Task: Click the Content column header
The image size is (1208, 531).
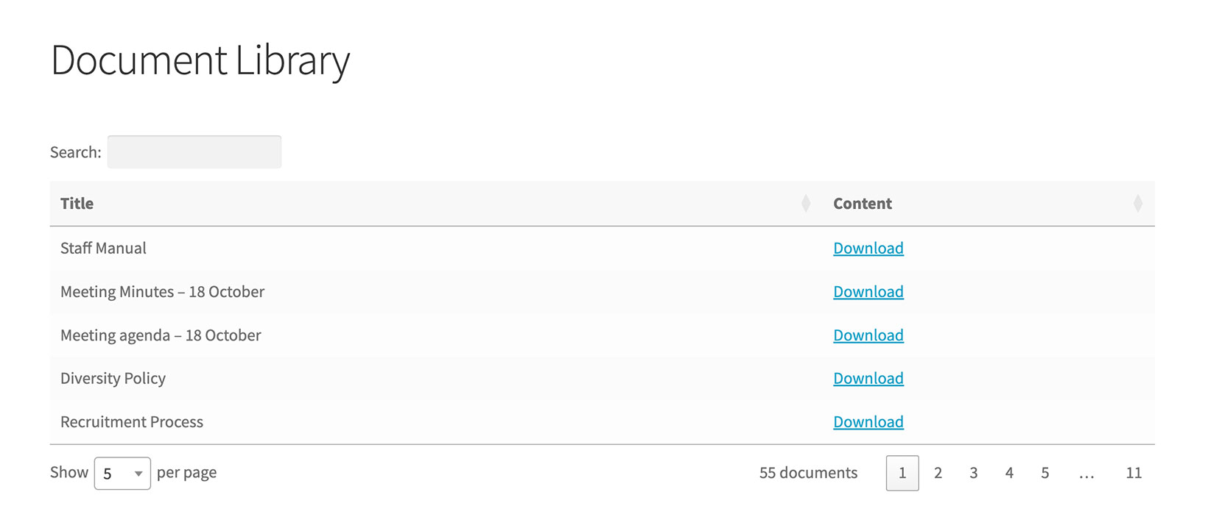Action: point(863,203)
